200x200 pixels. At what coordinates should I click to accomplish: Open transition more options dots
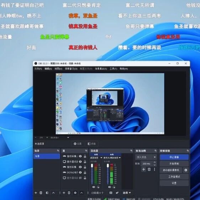click(154, 169)
